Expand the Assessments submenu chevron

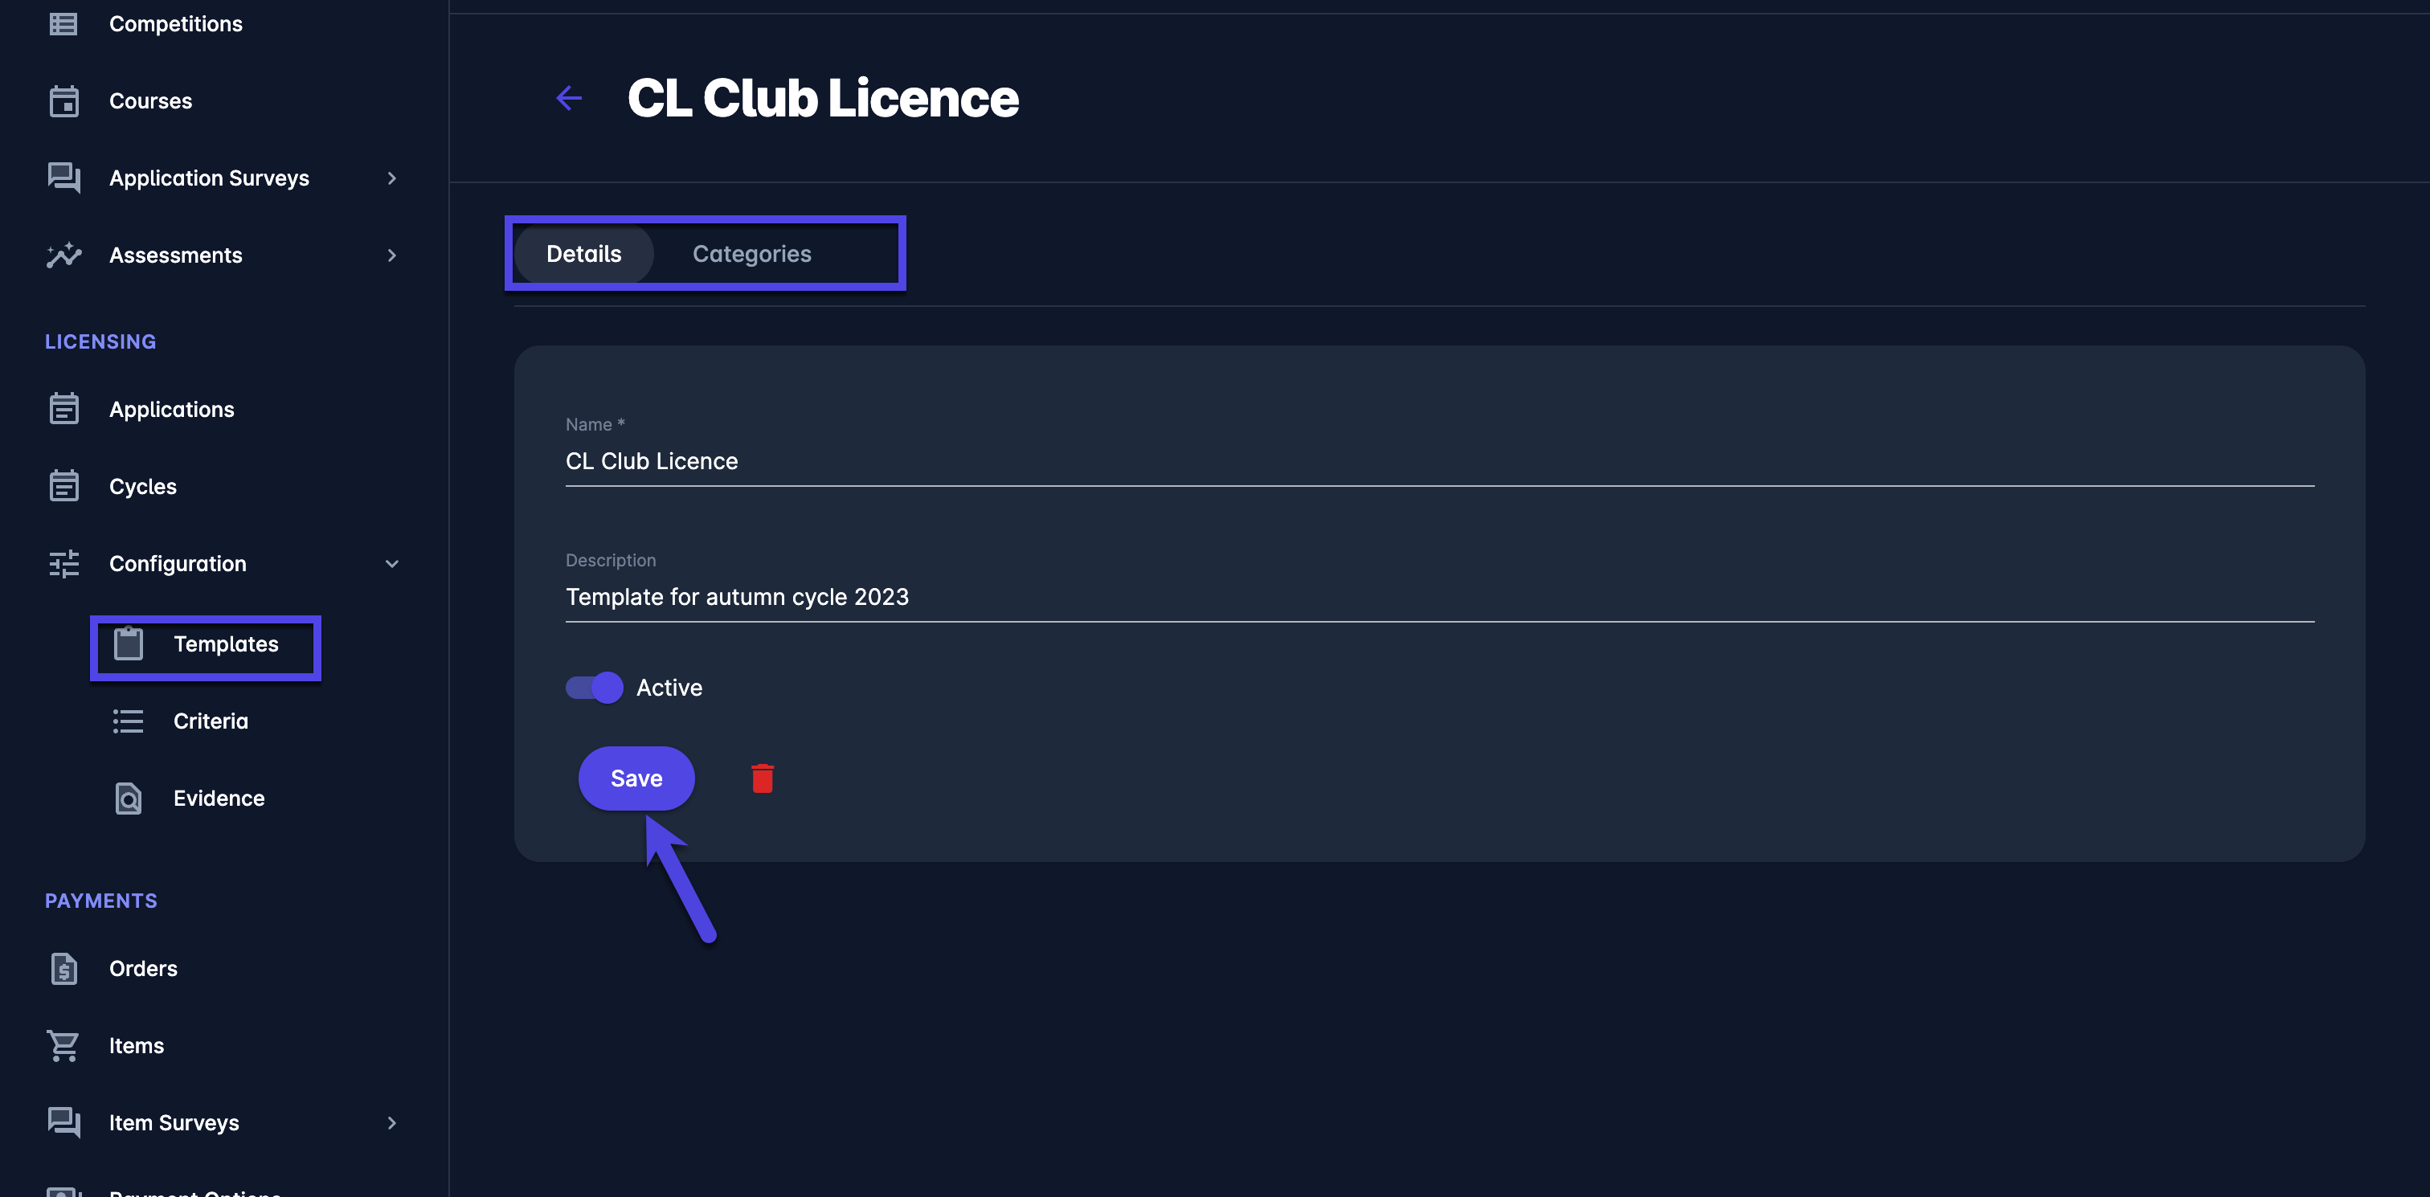click(x=391, y=255)
